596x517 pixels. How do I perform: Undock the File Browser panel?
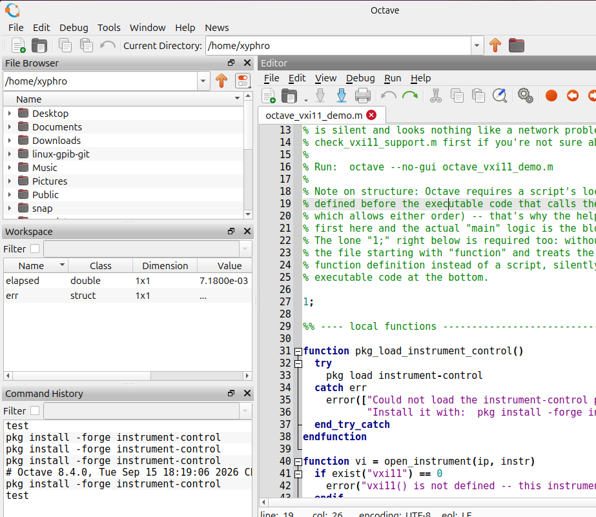(231, 63)
